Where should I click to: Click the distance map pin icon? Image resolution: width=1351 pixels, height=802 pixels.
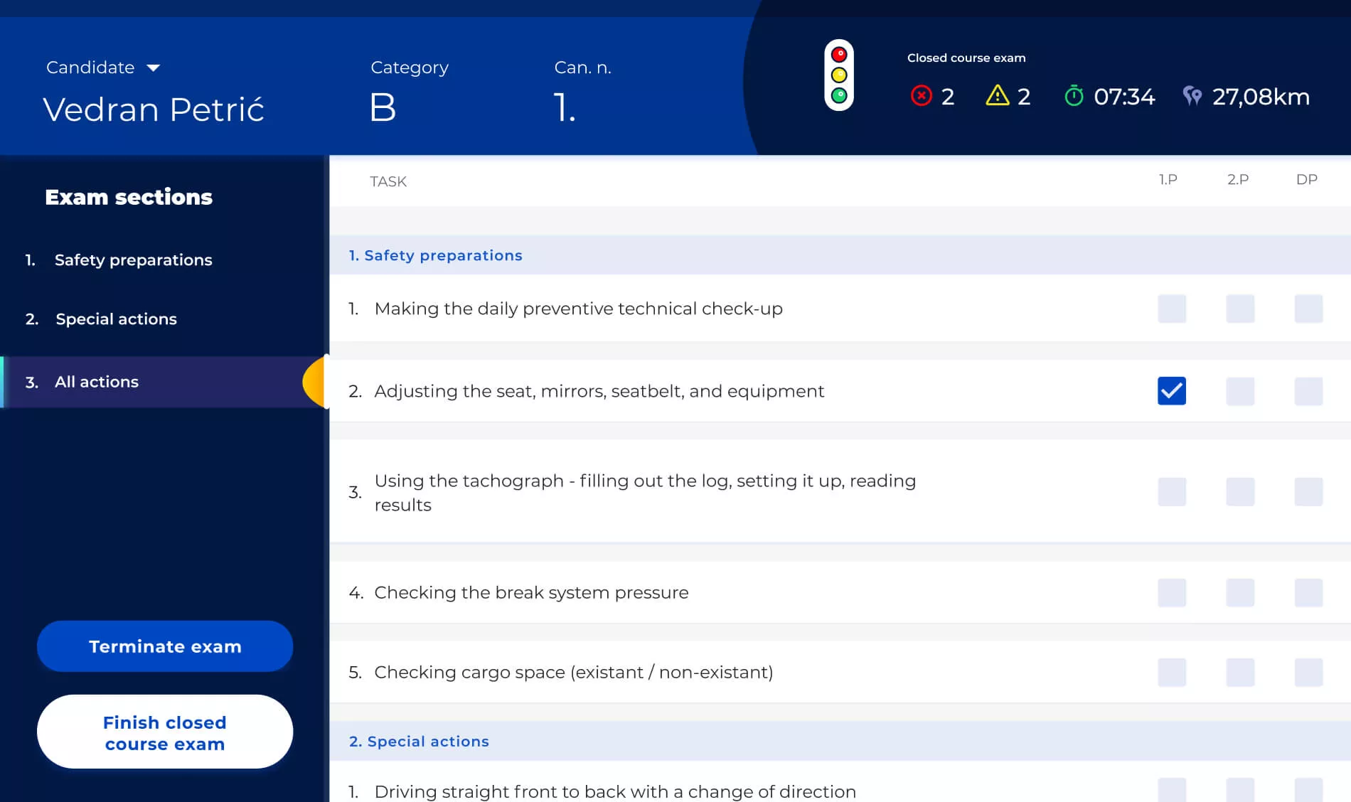pos(1192,95)
